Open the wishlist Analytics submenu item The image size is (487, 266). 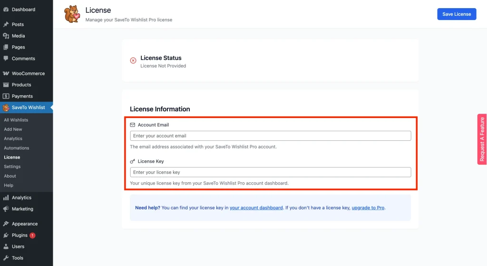13,138
